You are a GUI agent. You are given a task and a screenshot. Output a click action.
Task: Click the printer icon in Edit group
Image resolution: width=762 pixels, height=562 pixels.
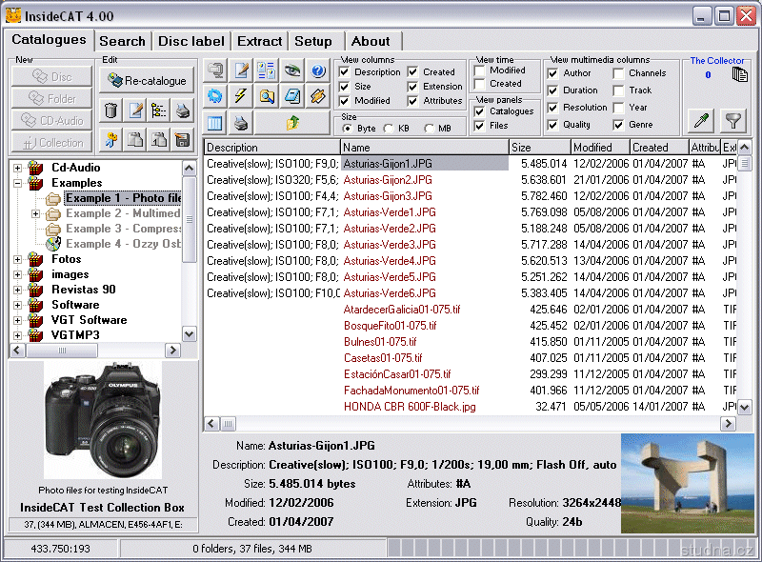click(x=182, y=110)
